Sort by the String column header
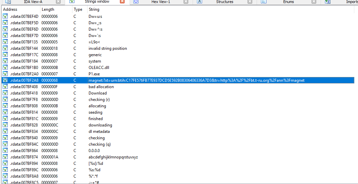 pos(94,9)
